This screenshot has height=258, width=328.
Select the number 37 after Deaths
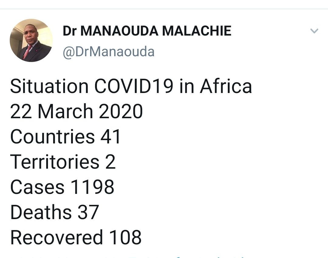(88, 212)
